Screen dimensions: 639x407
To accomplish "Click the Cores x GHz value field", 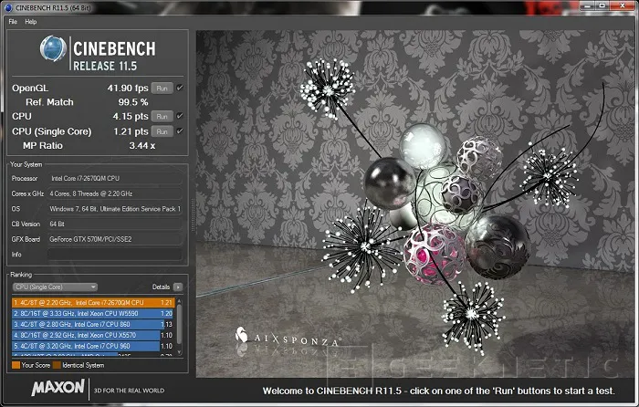I will (x=115, y=193).
